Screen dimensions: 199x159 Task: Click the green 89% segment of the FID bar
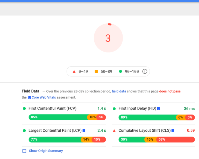(x=147, y=117)
